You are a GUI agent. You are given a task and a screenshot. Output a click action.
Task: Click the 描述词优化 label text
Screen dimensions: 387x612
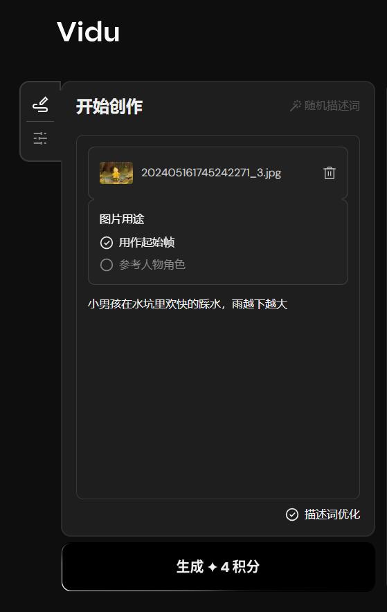[332, 514]
